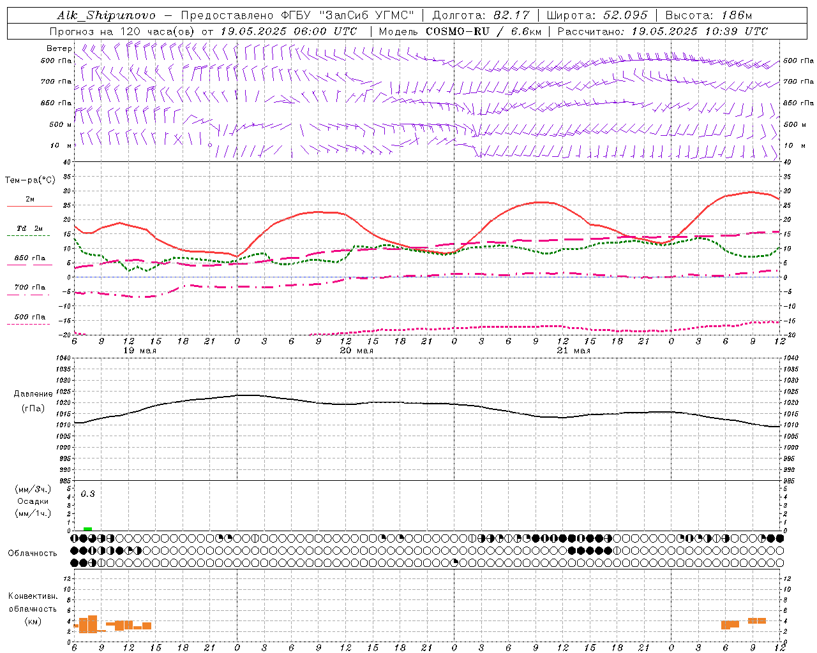Click the (мм/3ч.) precipitation unit label

[x=33, y=489]
